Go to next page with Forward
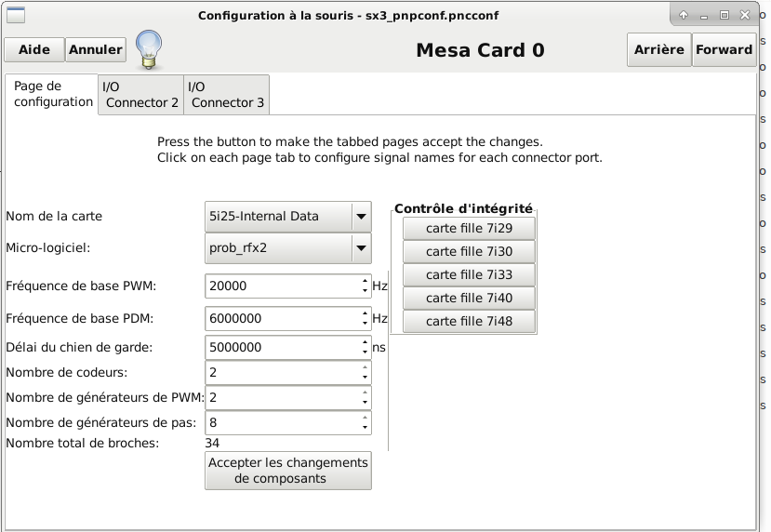This screenshot has height=532, width=771. 724,49
